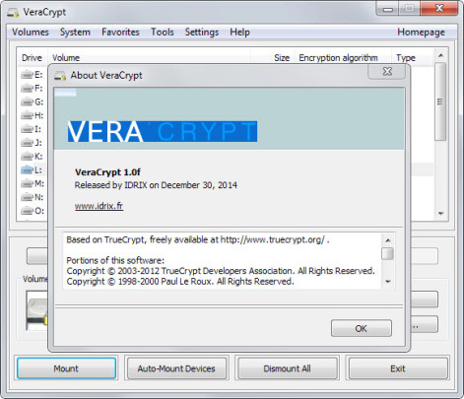Sort by the Drive column header

32,58
